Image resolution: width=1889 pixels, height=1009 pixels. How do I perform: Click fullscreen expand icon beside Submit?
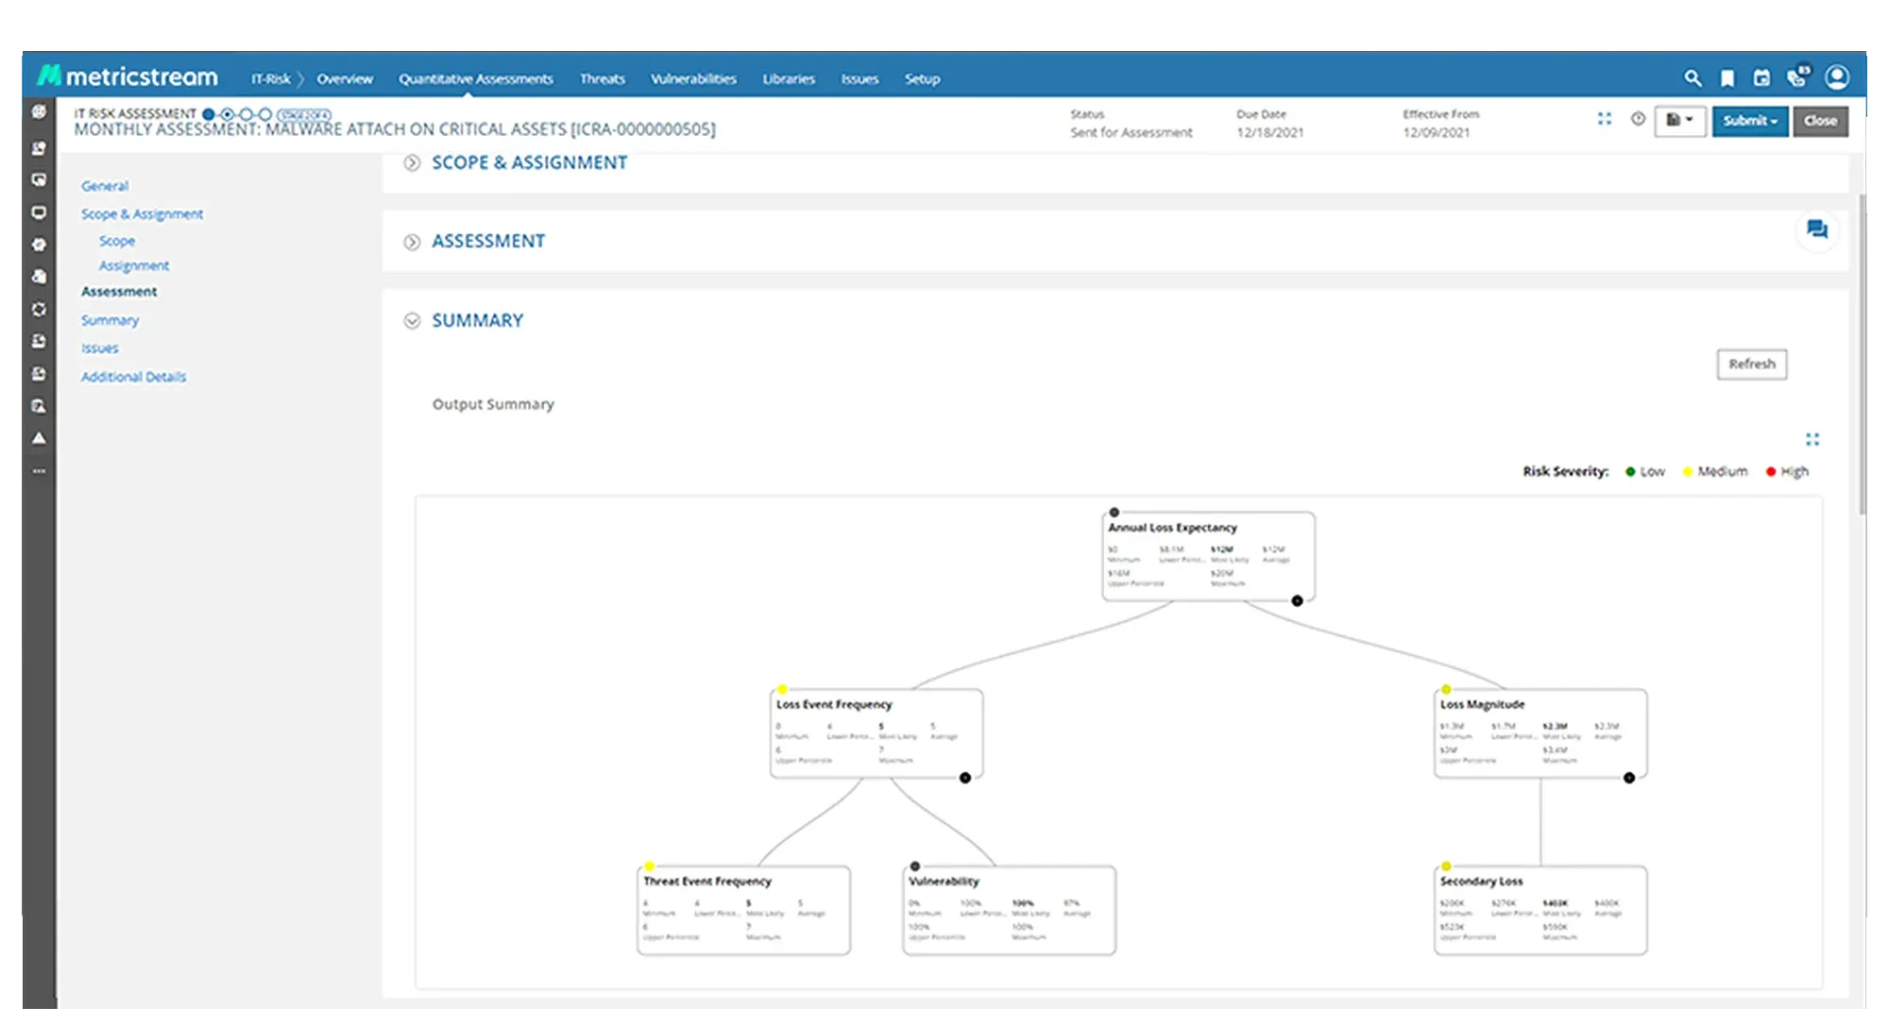[1604, 119]
